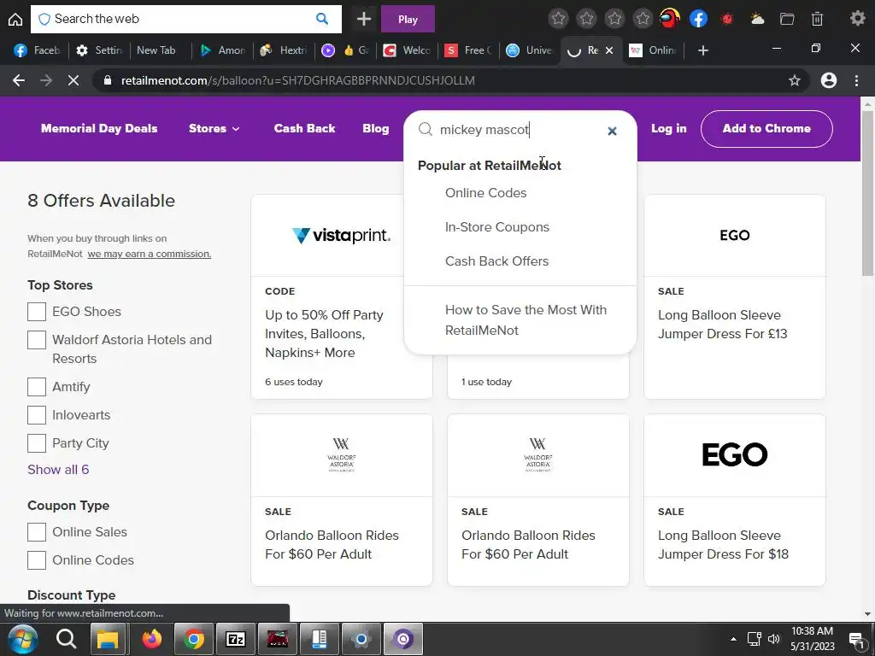Open Google Chrome from taskbar
Image resolution: width=875 pixels, height=656 pixels.
tap(194, 639)
